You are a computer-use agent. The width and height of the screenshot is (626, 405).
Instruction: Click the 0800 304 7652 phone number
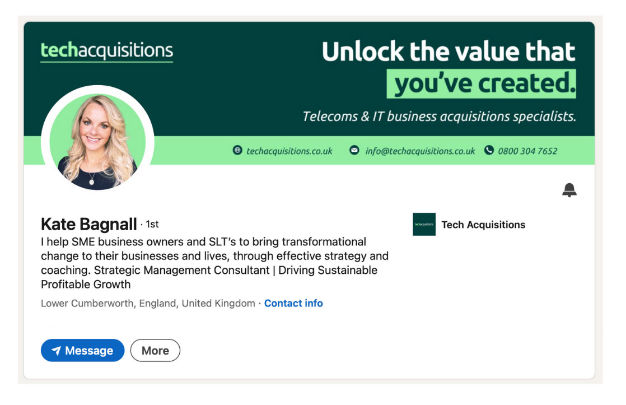click(527, 151)
